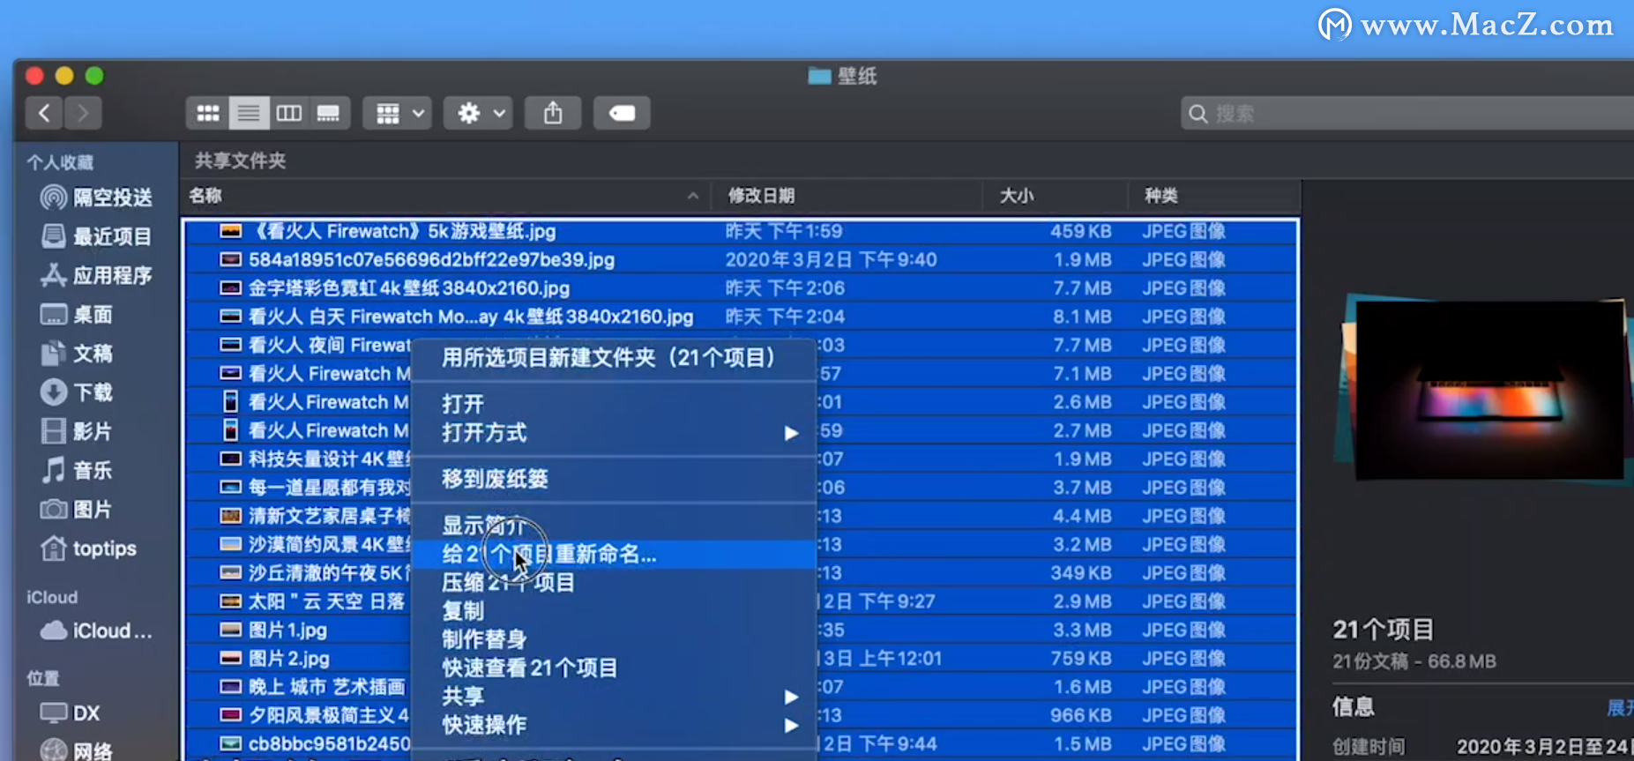Choose 复制 in the context menu
This screenshot has width=1634, height=761.
pyautogui.click(x=613, y=611)
